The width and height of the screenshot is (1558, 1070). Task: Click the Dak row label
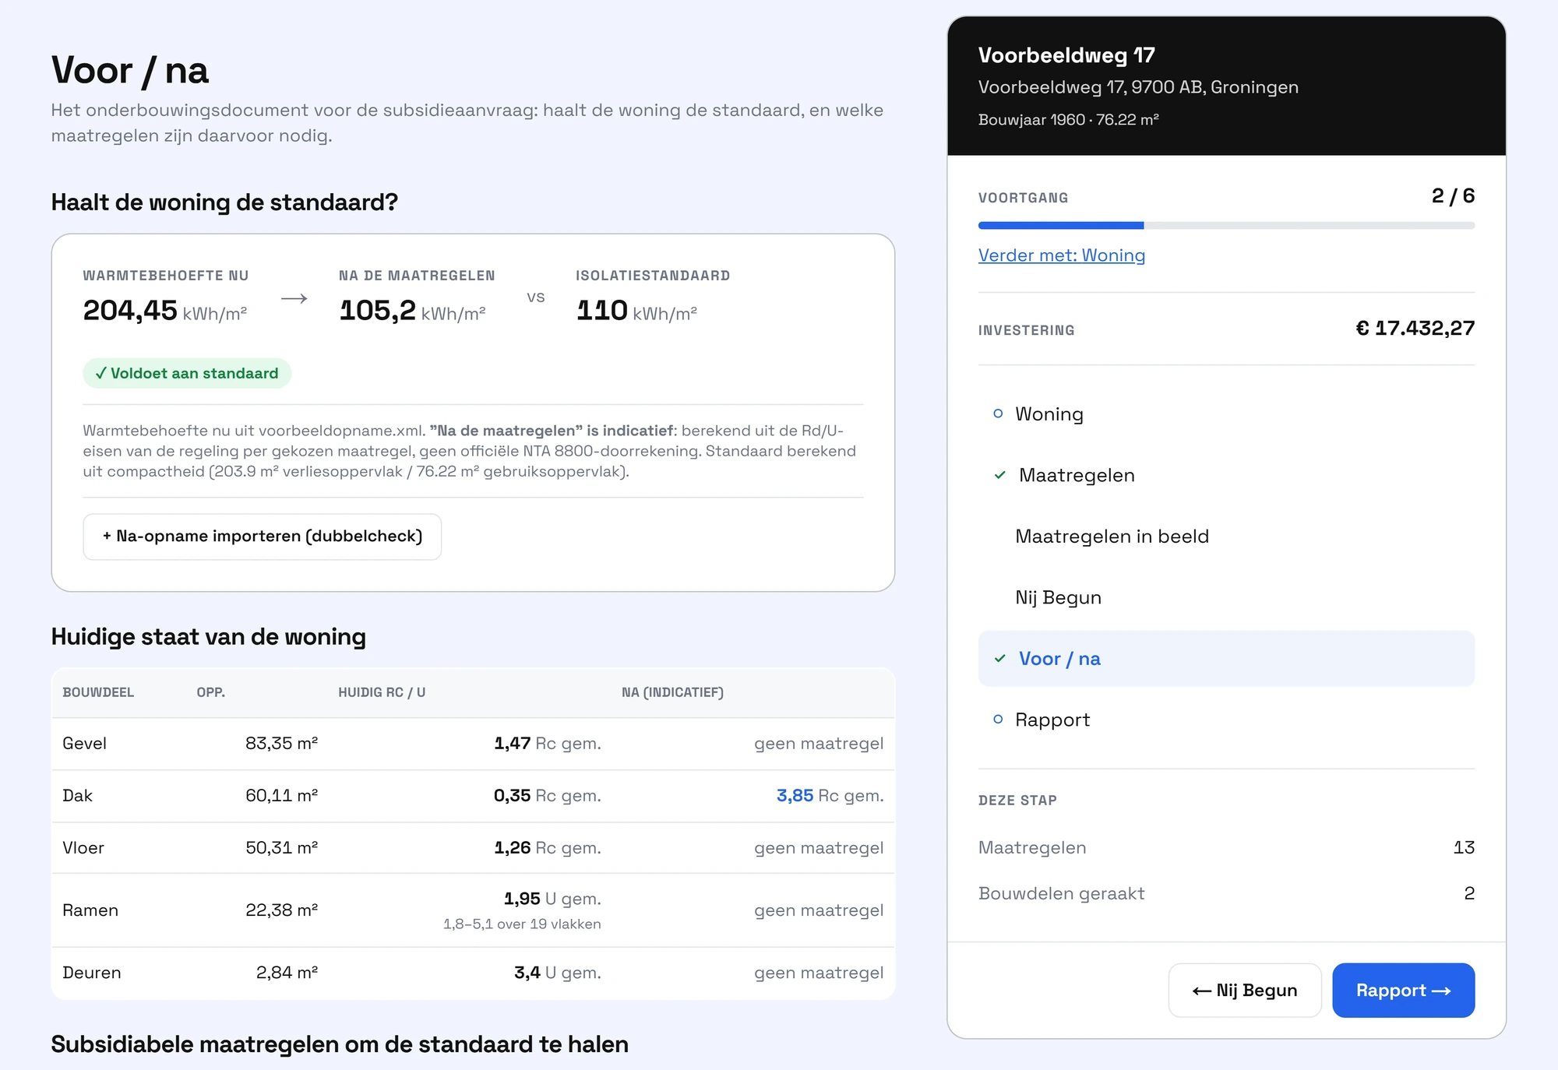pyautogui.click(x=77, y=796)
